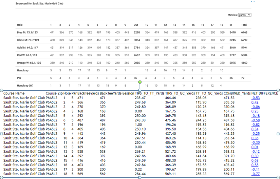The image size is (280, 179).
Task: Click the White total yardage 6299
Action: pyautogui.click(x=244, y=40)
